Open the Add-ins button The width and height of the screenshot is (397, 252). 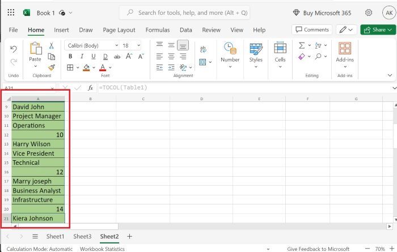pyautogui.click(x=345, y=55)
